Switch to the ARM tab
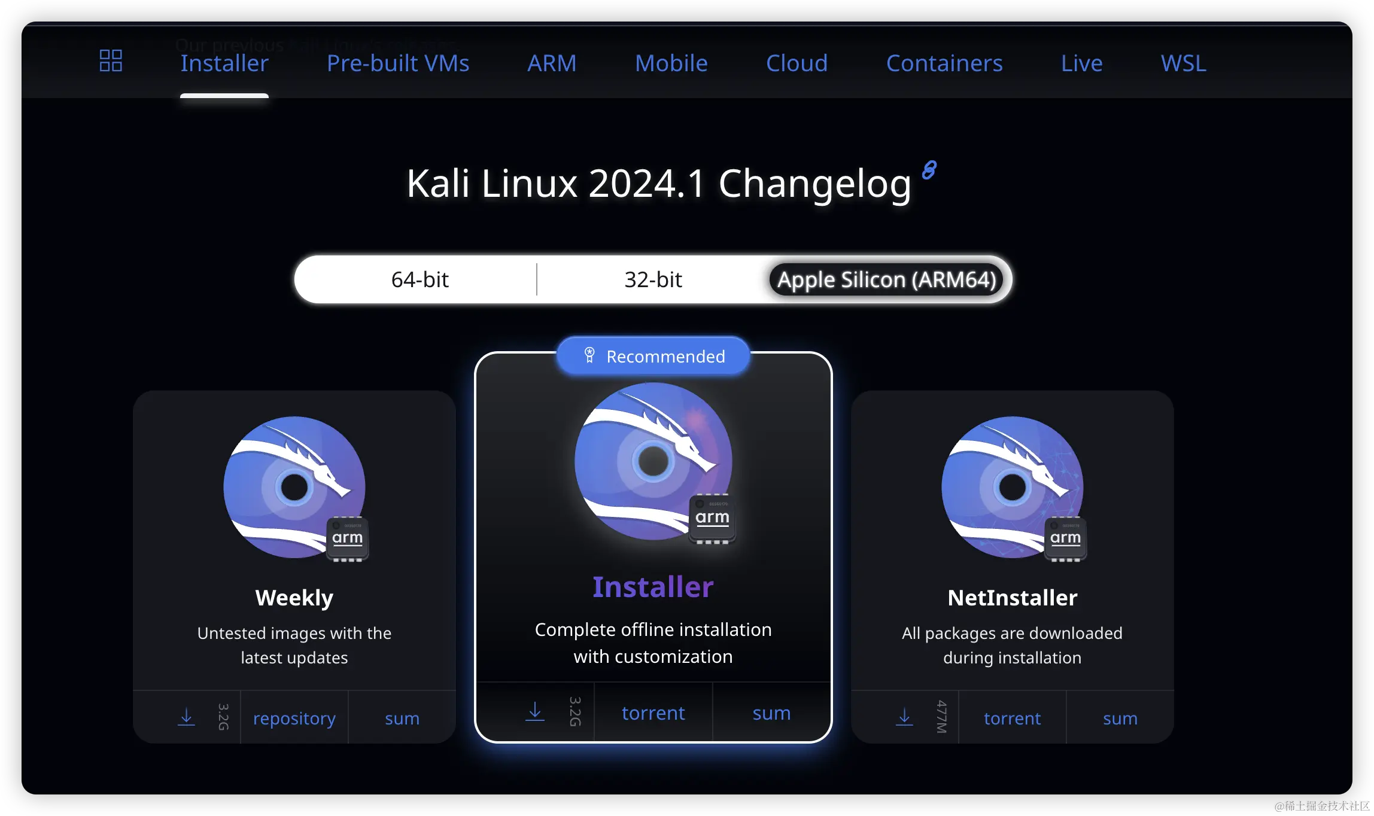 pos(552,63)
